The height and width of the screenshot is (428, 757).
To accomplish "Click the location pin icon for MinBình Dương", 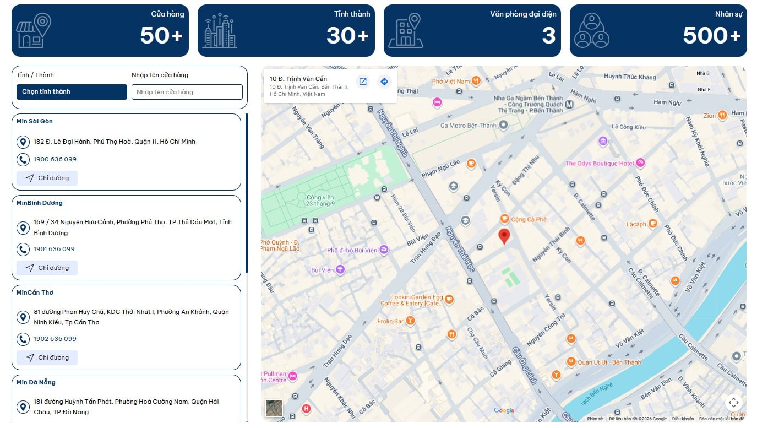I will coord(23,227).
